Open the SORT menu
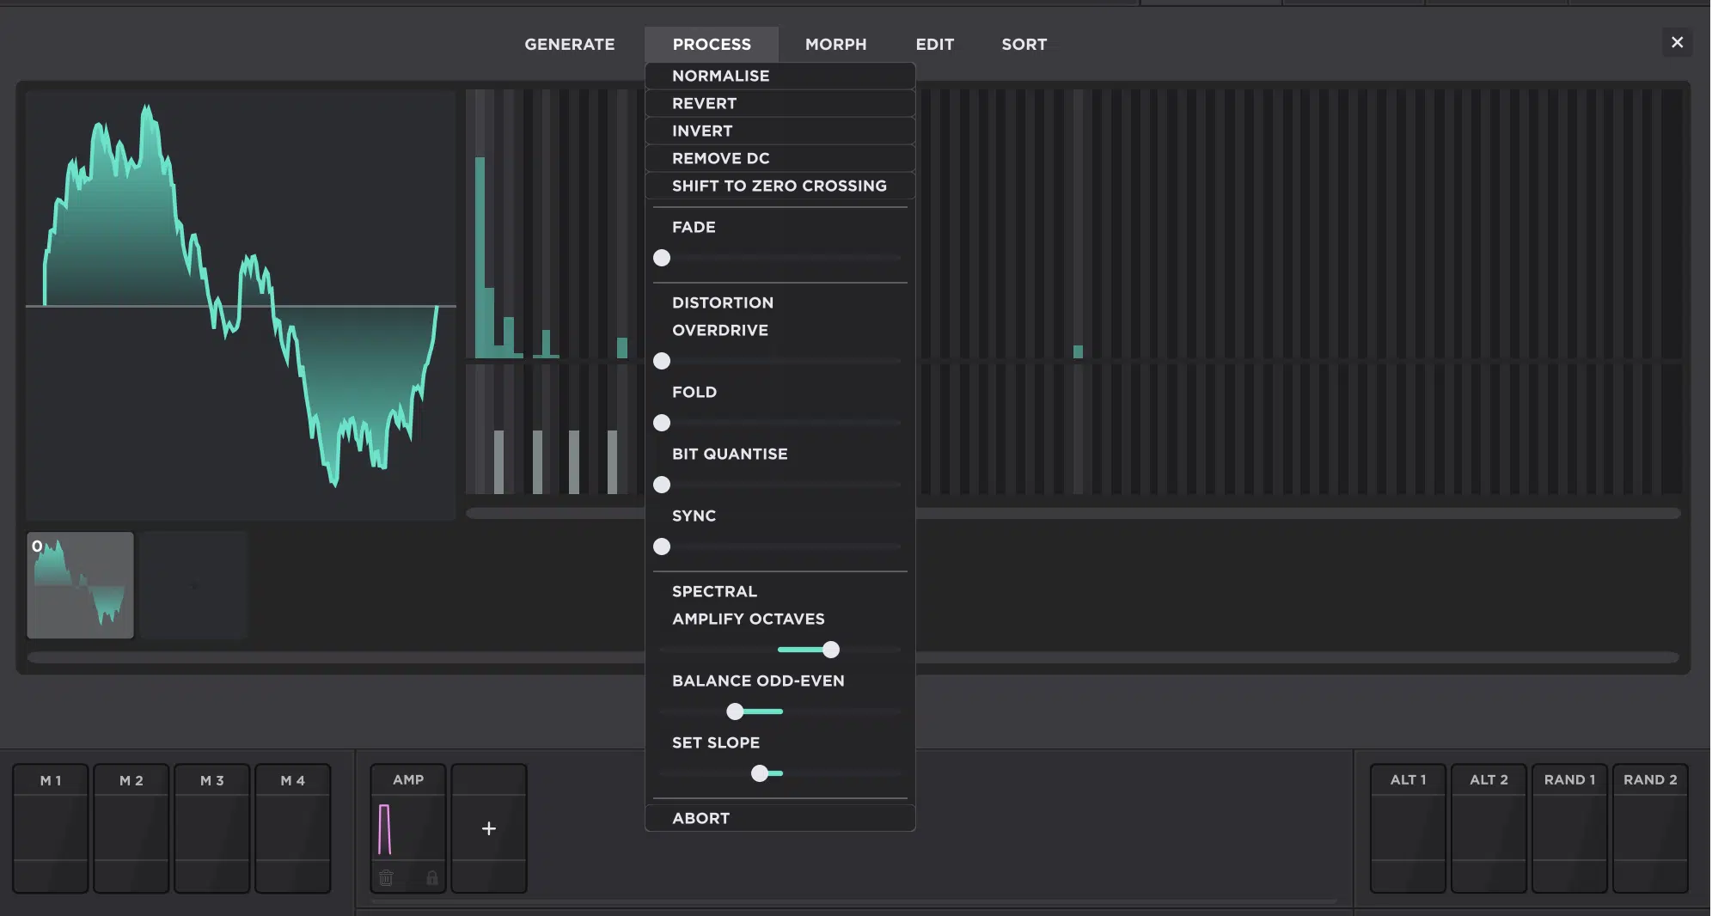 click(x=1023, y=44)
